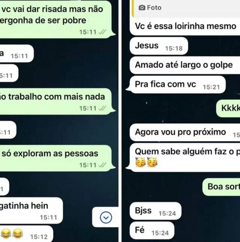
Task: Tap the 'Fé' message bubble
Action: (x=152, y=230)
